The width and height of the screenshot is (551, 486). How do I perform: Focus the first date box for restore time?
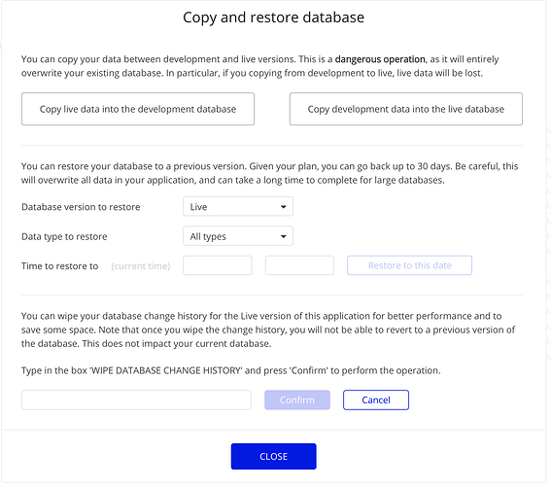(218, 265)
